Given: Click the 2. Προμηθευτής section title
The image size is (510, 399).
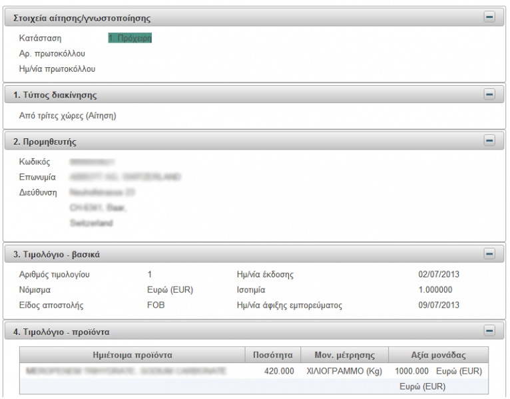Looking at the screenshot, I should [45, 142].
